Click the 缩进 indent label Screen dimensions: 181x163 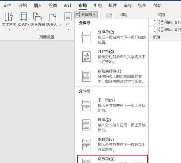(124, 15)
